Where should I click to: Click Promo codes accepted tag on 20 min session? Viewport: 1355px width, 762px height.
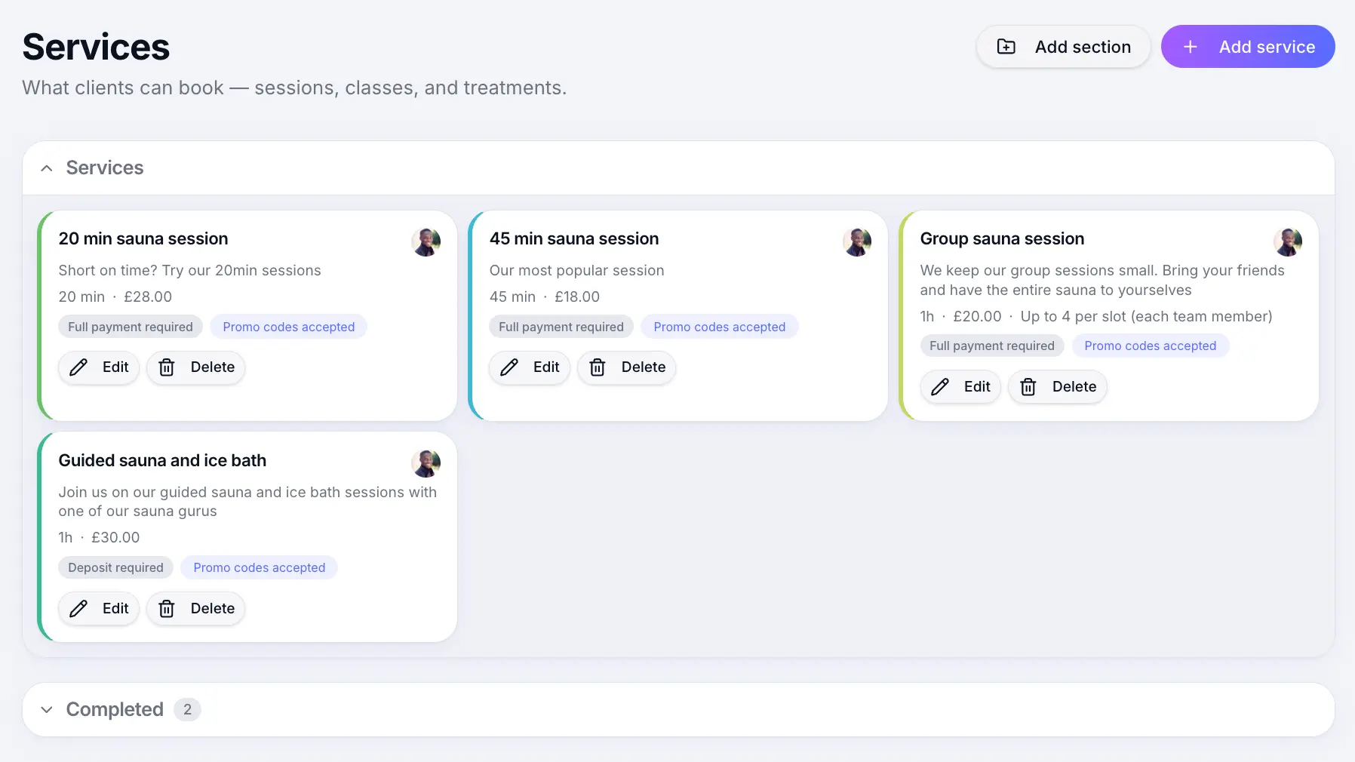click(x=289, y=327)
